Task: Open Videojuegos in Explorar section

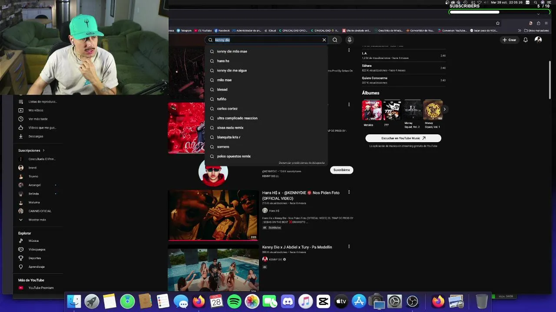Action: (38, 250)
